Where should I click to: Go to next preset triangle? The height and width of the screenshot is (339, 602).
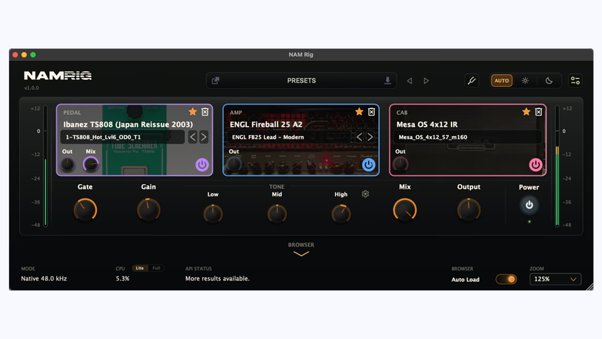[x=426, y=81]
